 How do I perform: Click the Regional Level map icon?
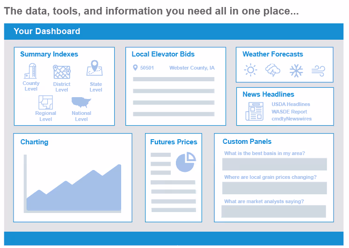point(45,102)
